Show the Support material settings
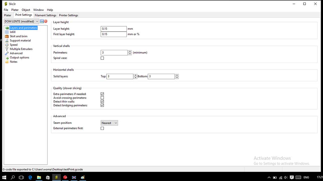Image resolution: width=323 pixels, height=181 pixels. pos(20,40)
